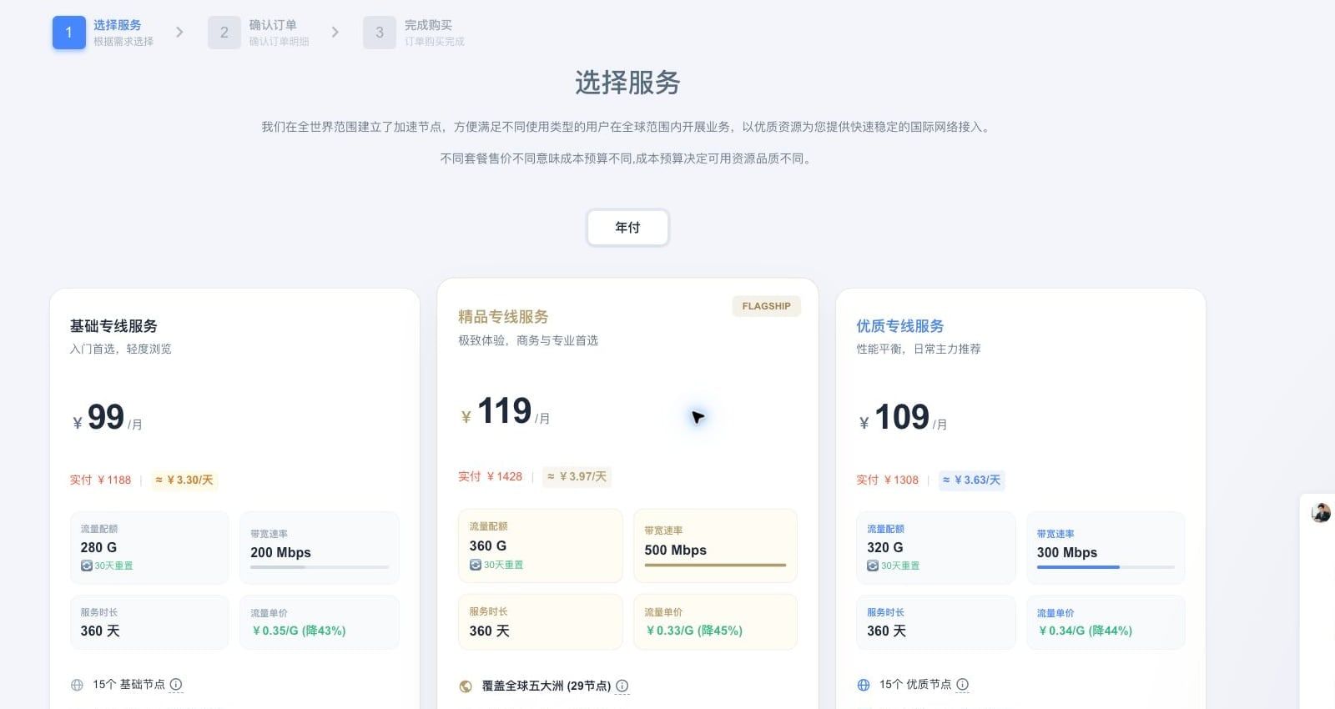Click the ¥0.35/G (降43%) unit price
The image size is (1335, 709).
(x=299, y=631)
